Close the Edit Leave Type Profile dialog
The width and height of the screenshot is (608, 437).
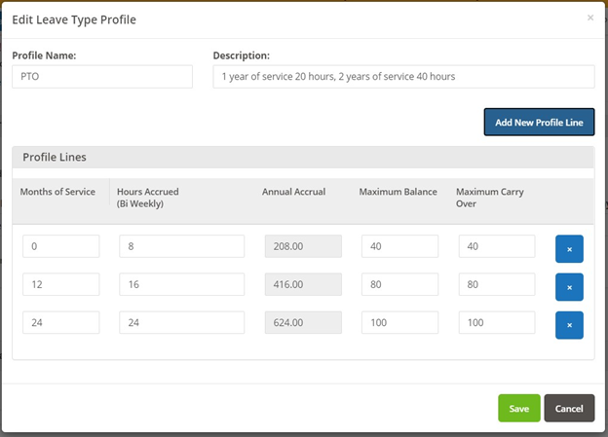[x=590, y=18]
